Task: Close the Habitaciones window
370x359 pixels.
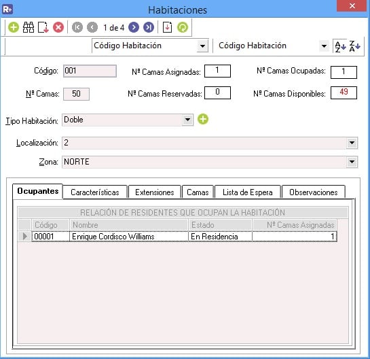Action: (x=352, y=5)
